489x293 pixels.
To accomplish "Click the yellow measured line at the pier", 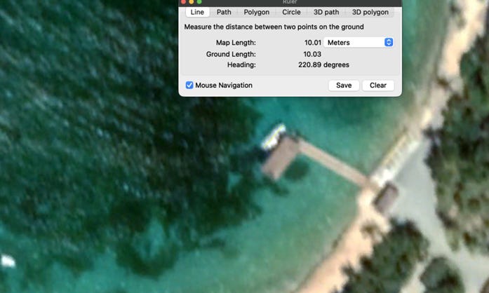I will (274, 137).
